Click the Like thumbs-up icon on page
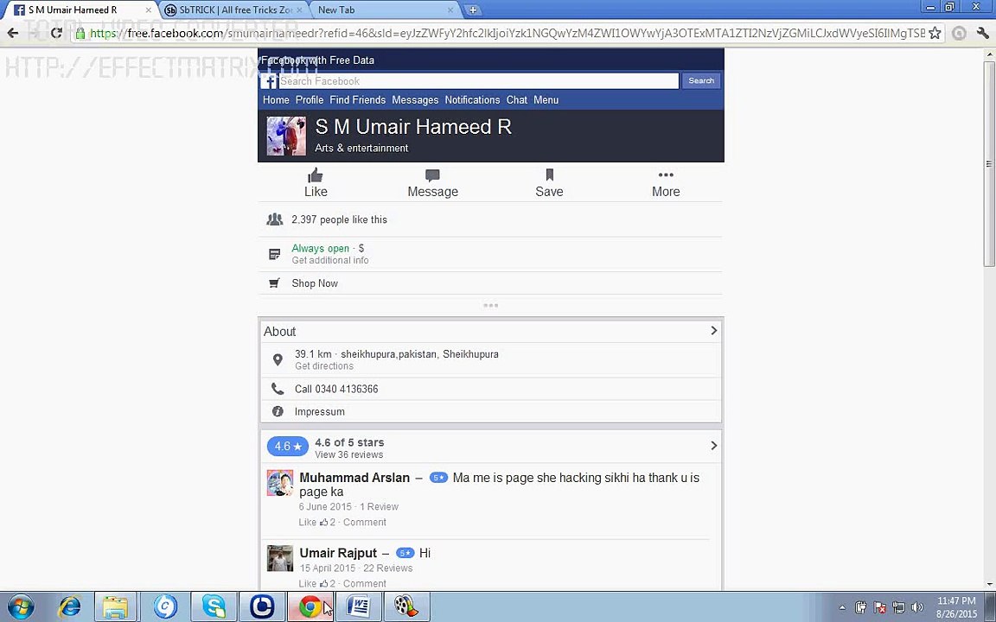The width and height of the screenshot is (996, 622). [315, 175]
